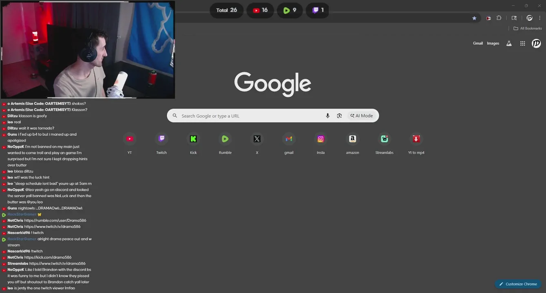This screenshot has width=546, height=293.
Task: Click the YouTube 16 viewer counter
Action: point(260,11)
